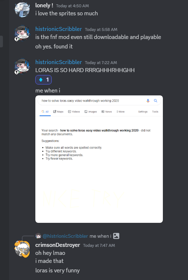This screenshot has width=188, height=280.
Task: Click the @histrionicScribbler mention in the reply
Action: 65,236
